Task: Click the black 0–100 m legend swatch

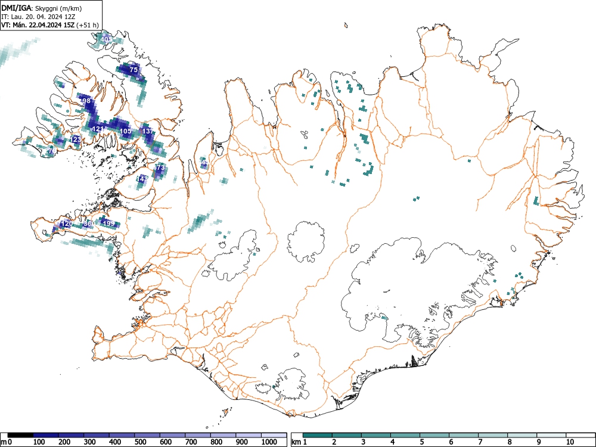Action: pos(20,435)
